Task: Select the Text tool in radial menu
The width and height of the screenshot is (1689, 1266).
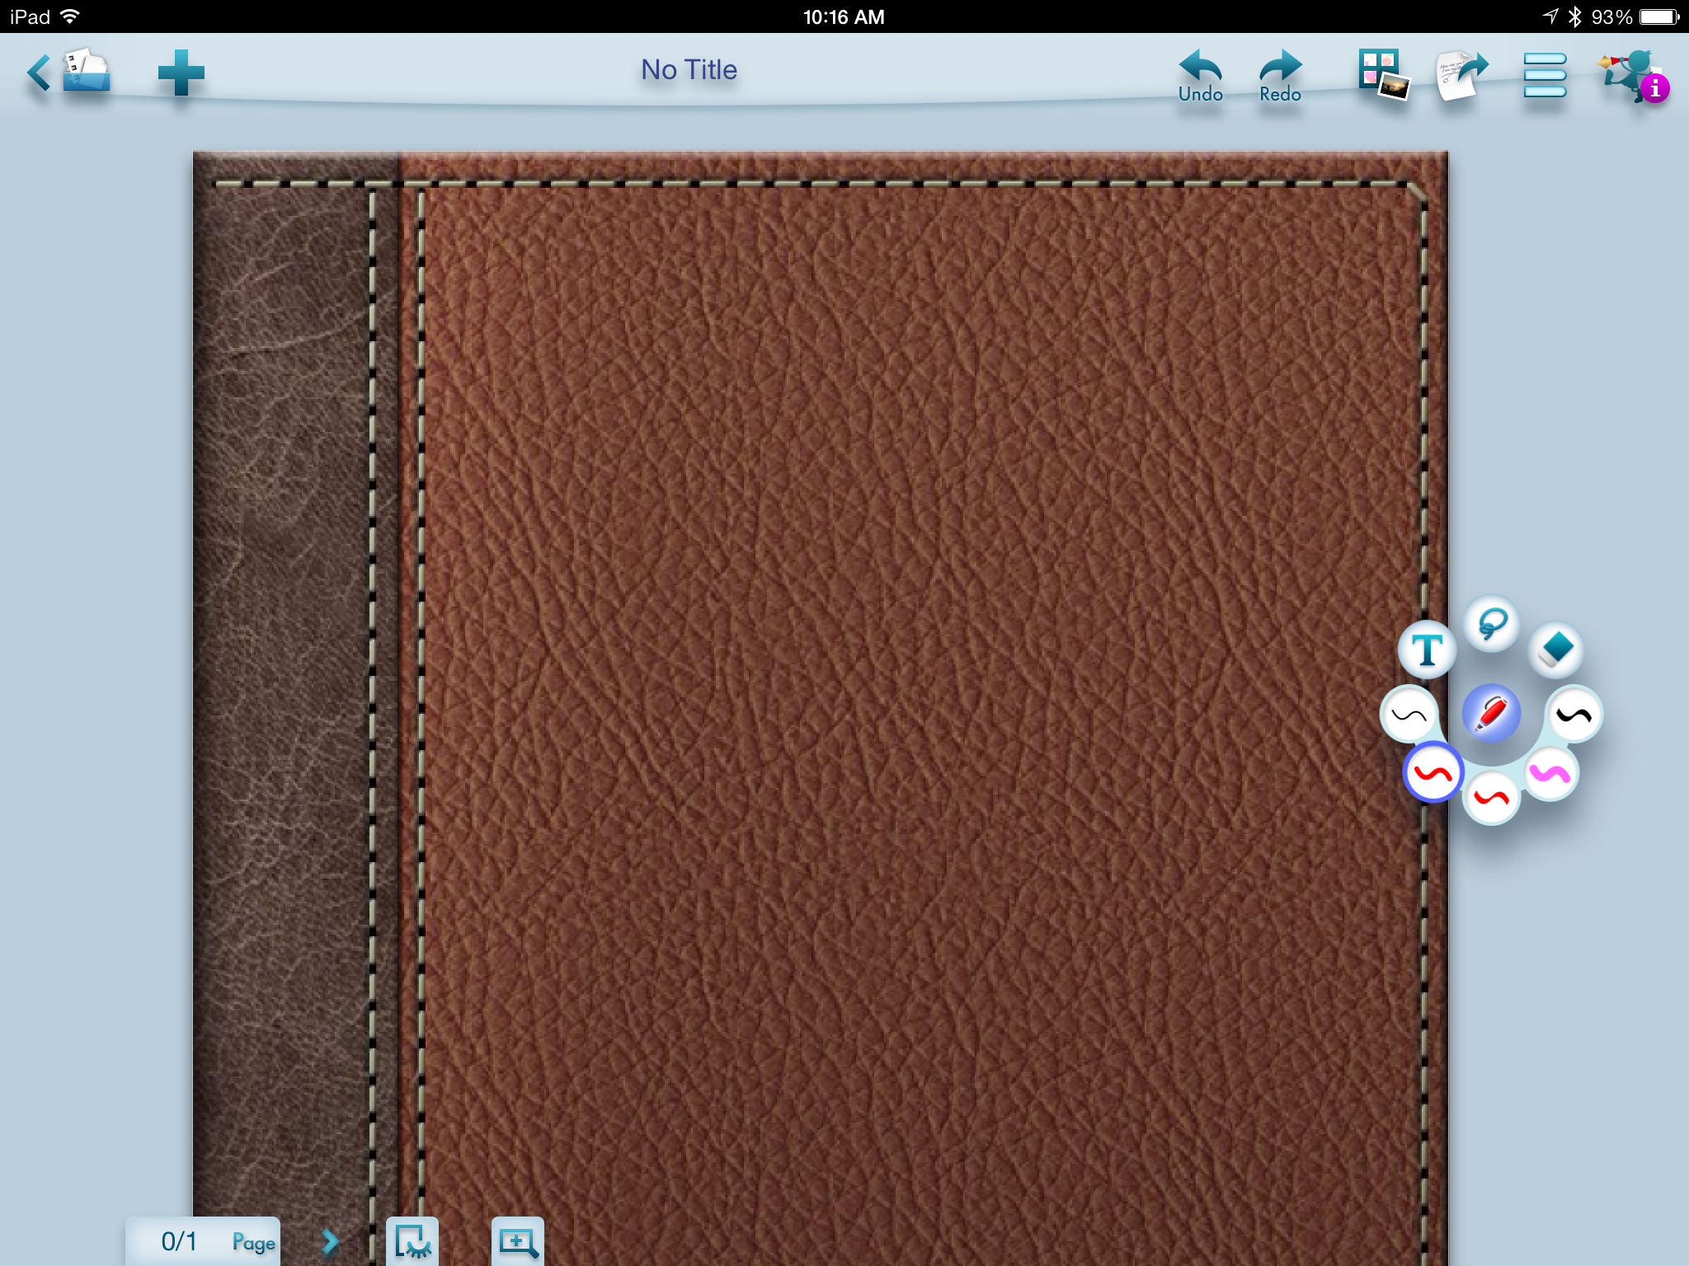Action: pos(1427,650)
